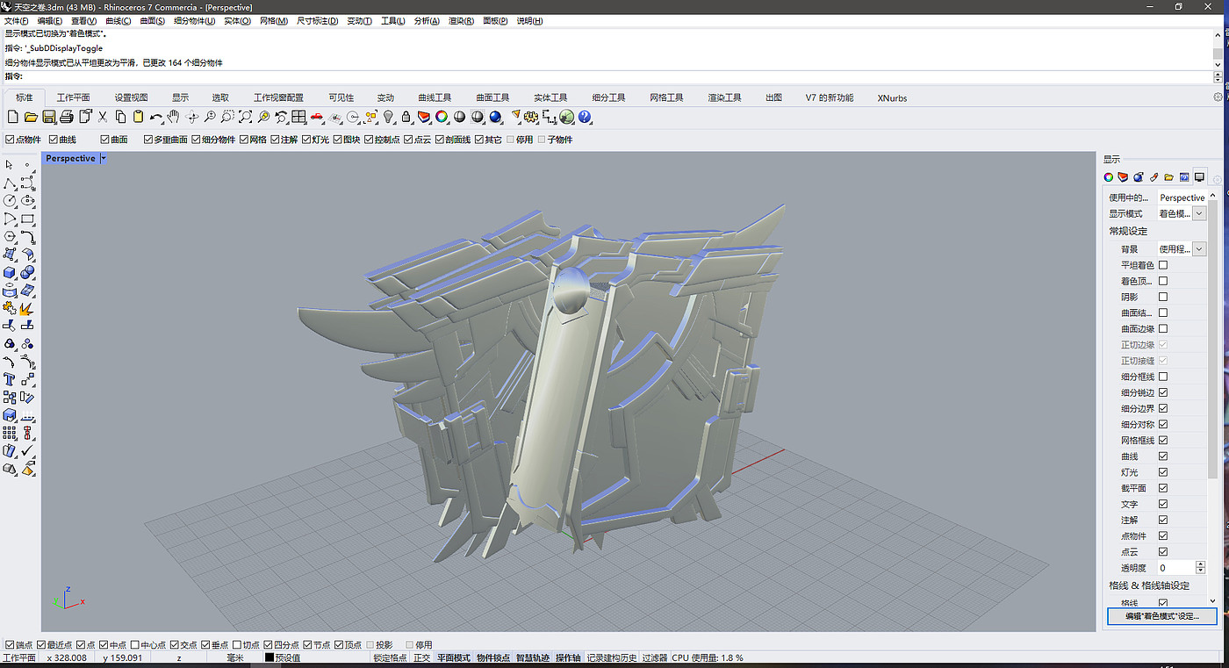The width and height of the screenshot is (1229, 668).
Task: Toggle the 平坦着色 flat shading checkbox
Action: [x=1163, y=265]
